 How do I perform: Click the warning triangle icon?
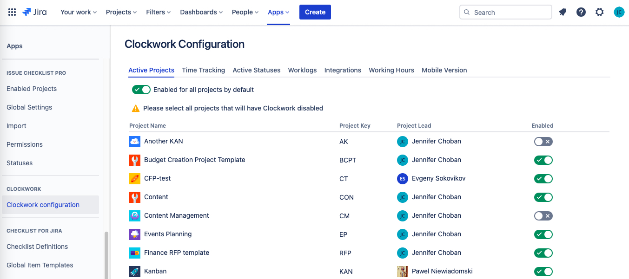pyautogui.click(x=136, y=108)
